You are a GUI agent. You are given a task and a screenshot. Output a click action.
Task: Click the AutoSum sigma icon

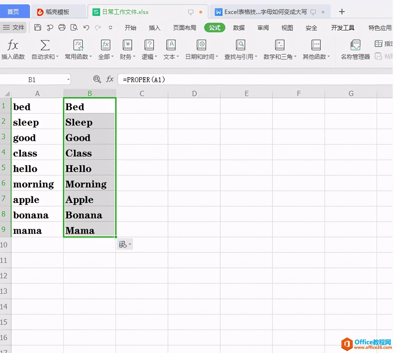[x=45, y=45]
